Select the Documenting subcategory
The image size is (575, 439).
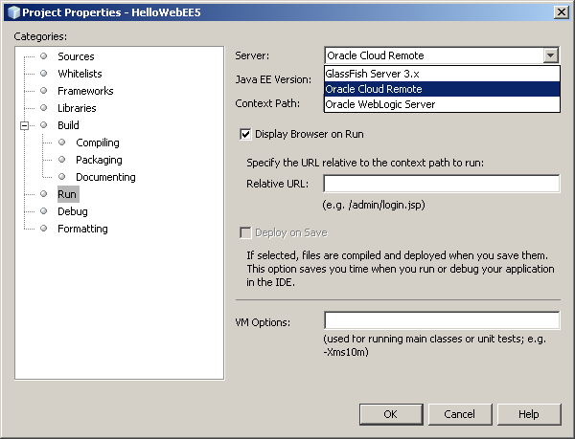(105, 177)
